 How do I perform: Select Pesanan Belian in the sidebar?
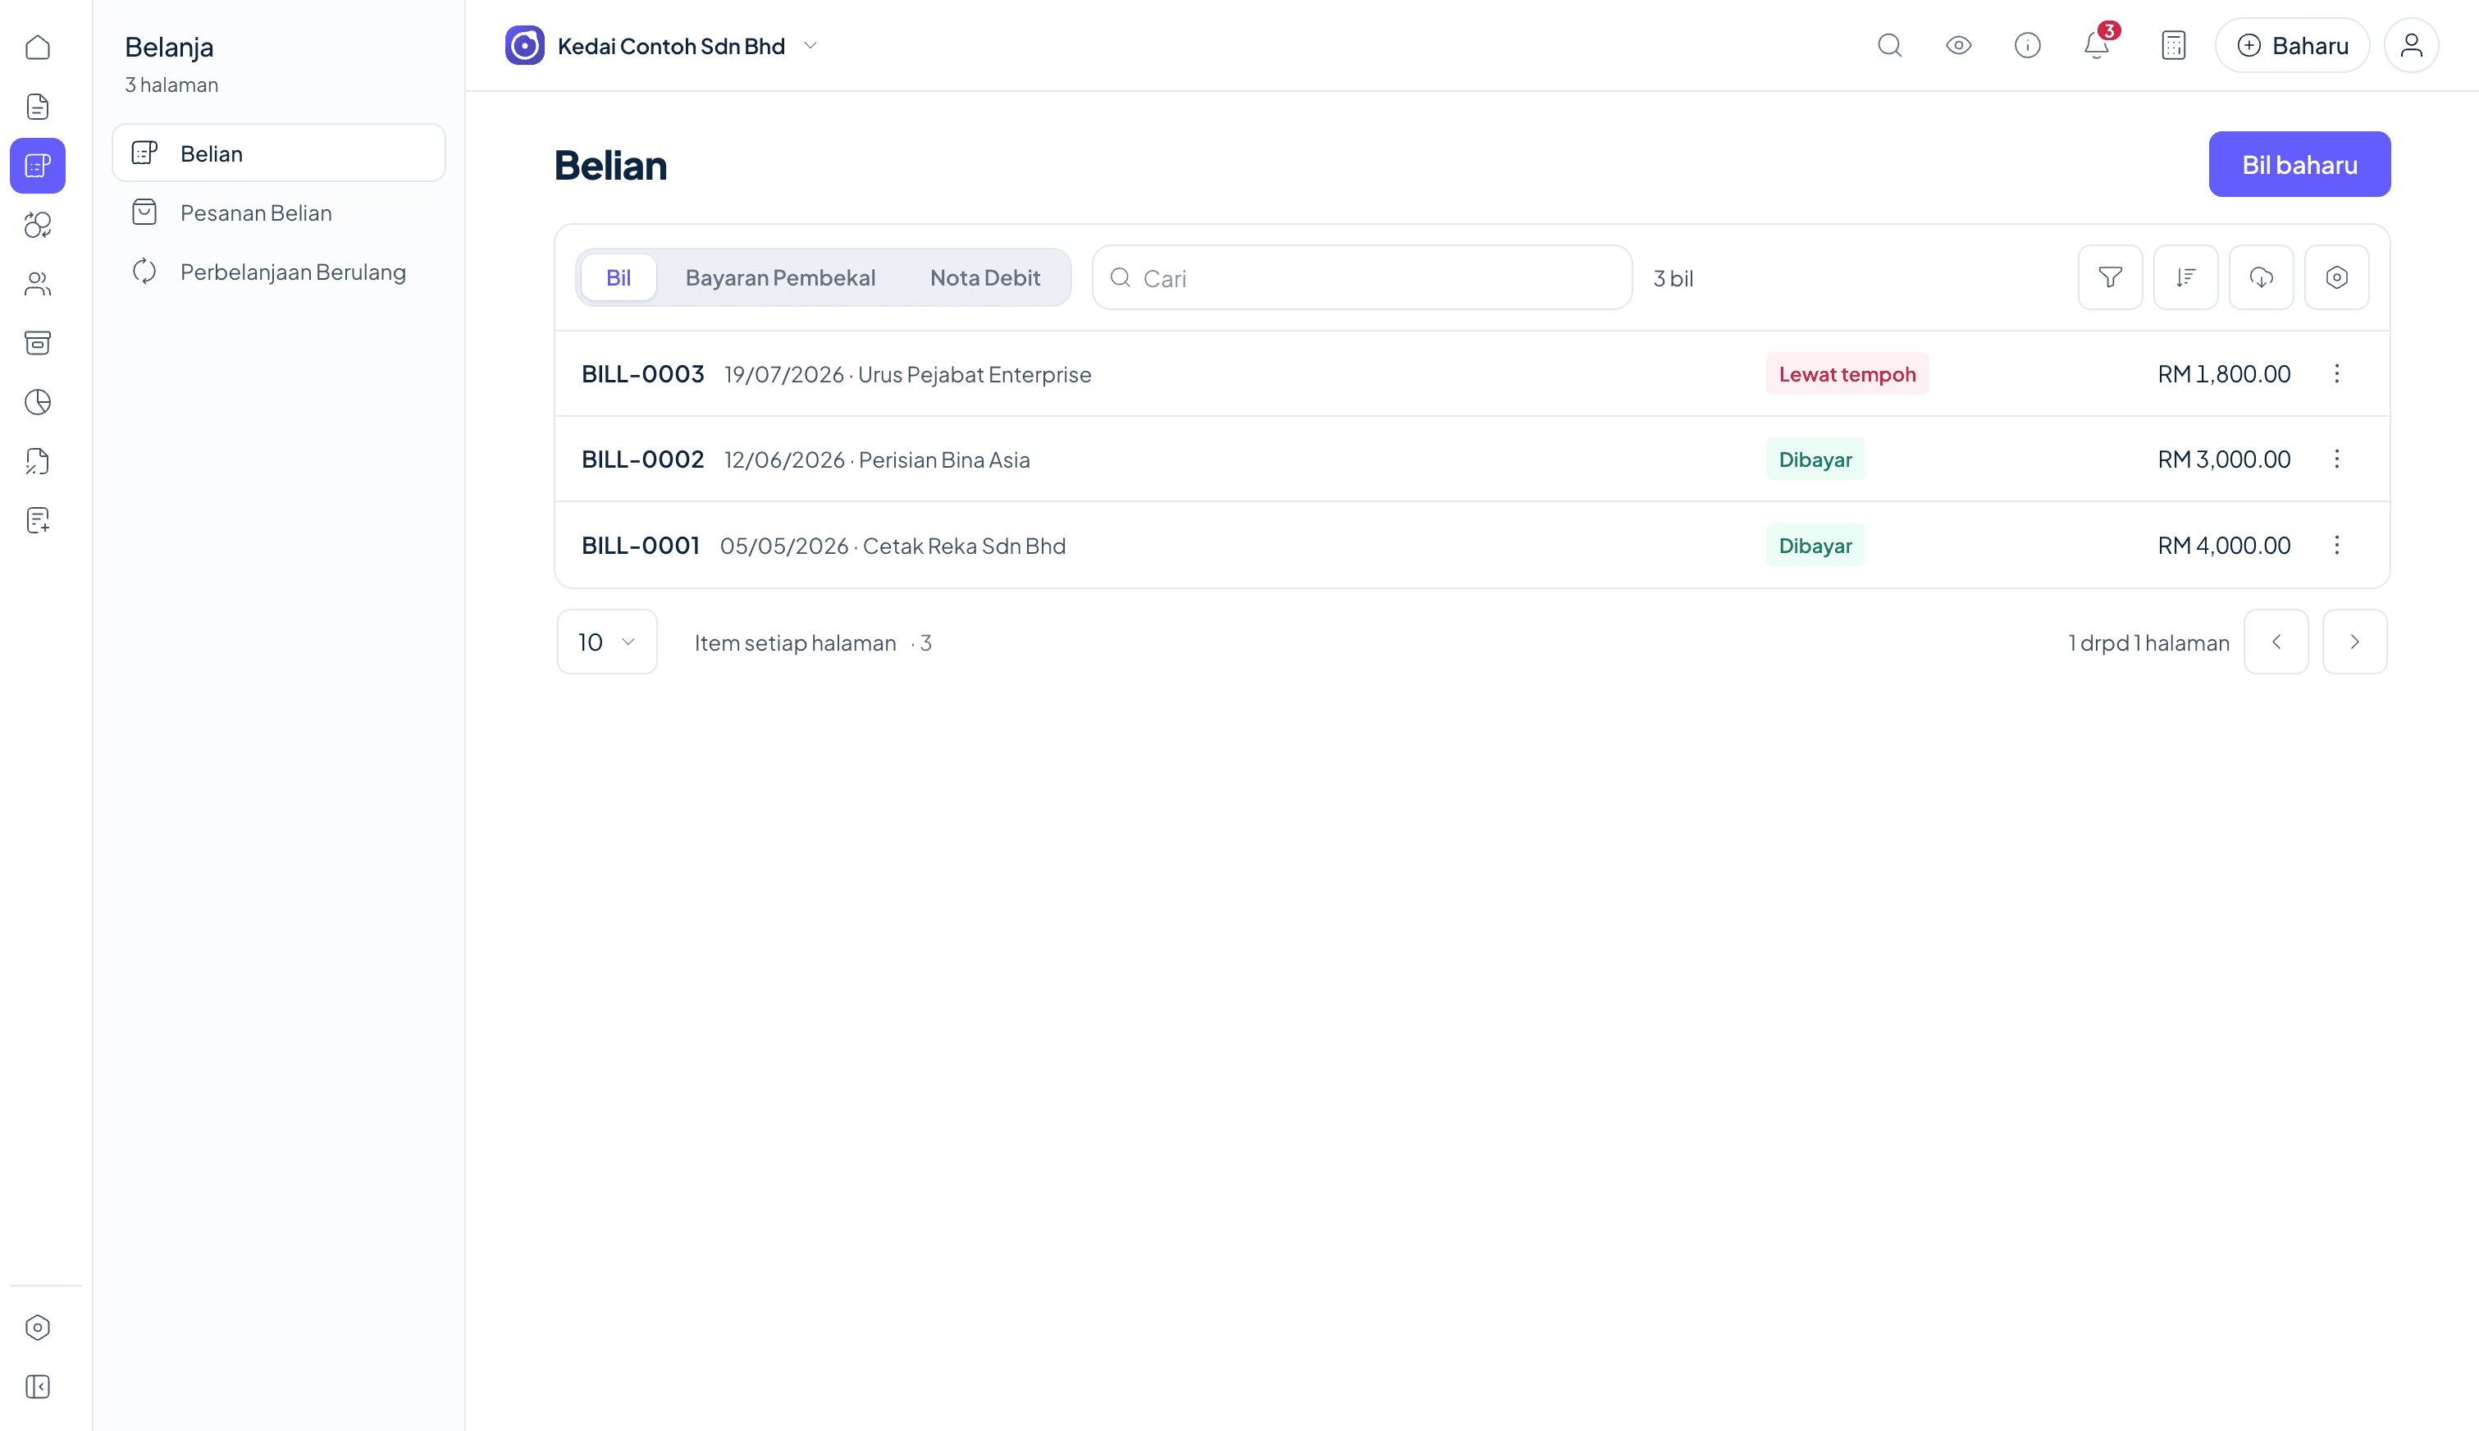(x=279, y=213)
